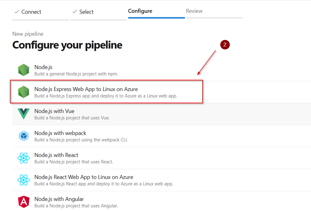This screenshot has height=211, width=311.
Task: Click the React atom icon for Node.js with React
Action: (x=24, y=158)
